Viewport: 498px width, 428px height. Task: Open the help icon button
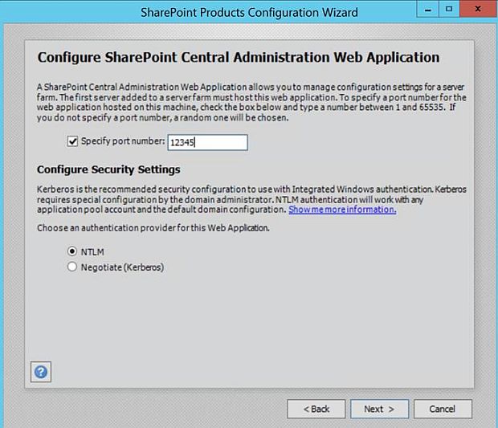(x=41, y=372)
